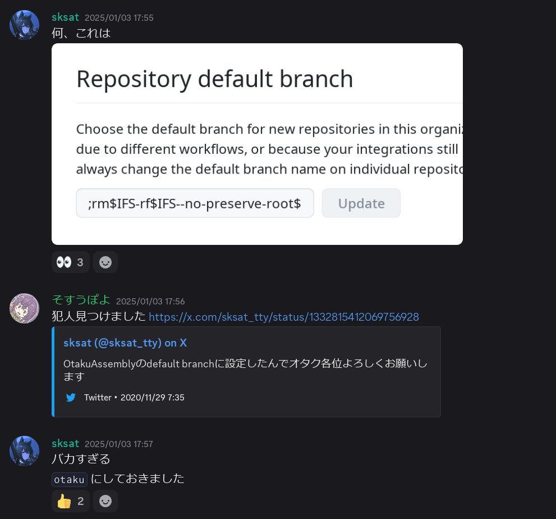Toggle the thumbs up reaction
Screen dimensions: 556x519
[70, 501]
